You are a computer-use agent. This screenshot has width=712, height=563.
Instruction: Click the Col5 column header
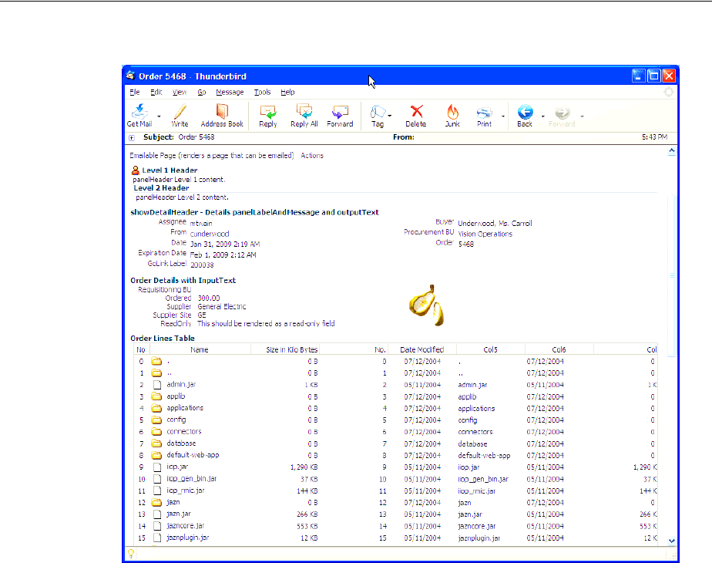tap(490, 349)
